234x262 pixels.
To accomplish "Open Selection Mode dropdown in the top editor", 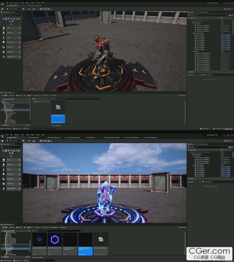I will [13, 9].
